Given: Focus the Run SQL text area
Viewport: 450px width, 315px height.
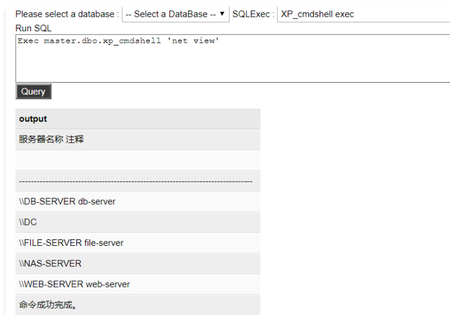Looking at the screenshot, I should tap(233, 58).
